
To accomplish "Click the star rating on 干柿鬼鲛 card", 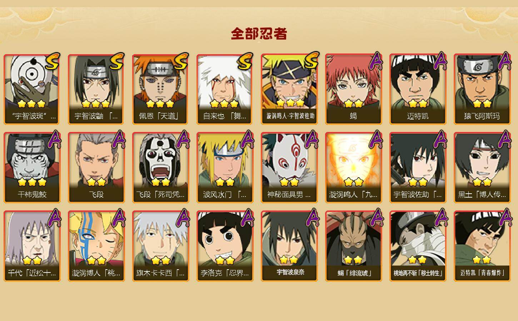I will coord(32,182).
